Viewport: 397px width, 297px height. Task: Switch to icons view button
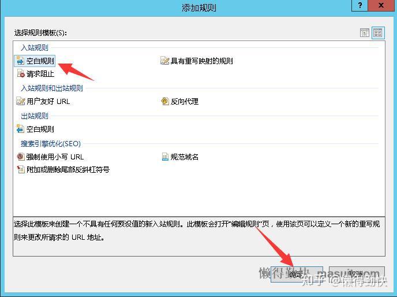pyautogui.click(x=378, y=33)
